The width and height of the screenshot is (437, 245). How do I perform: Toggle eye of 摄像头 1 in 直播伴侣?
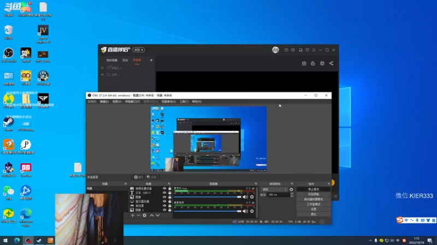(x=102, y=68)
